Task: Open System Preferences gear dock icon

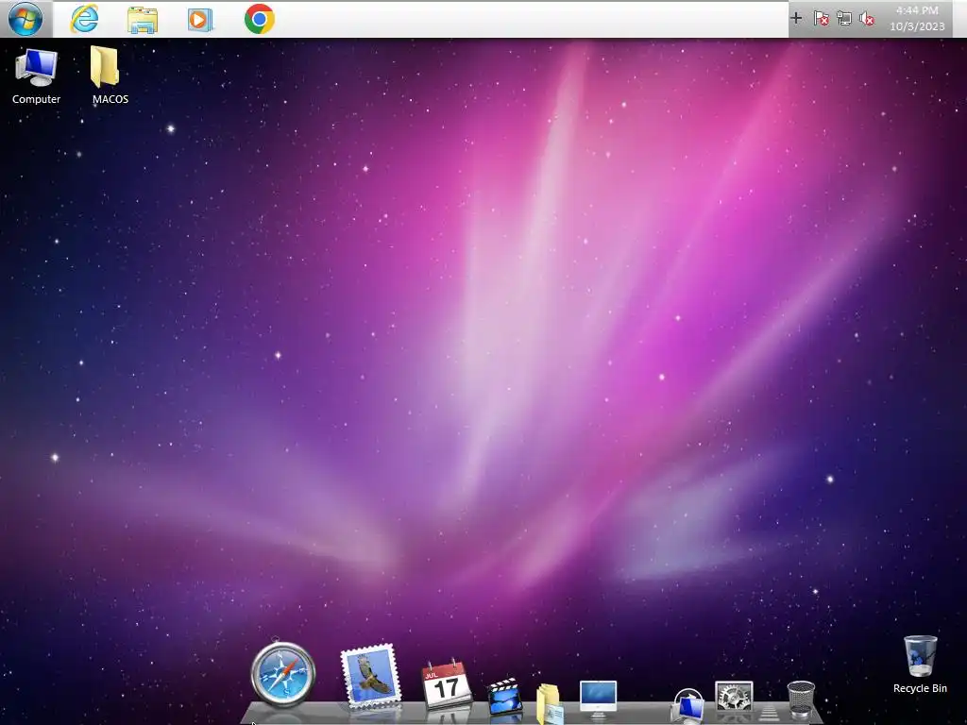Action: pyautogui.click(x=734, y=697)
